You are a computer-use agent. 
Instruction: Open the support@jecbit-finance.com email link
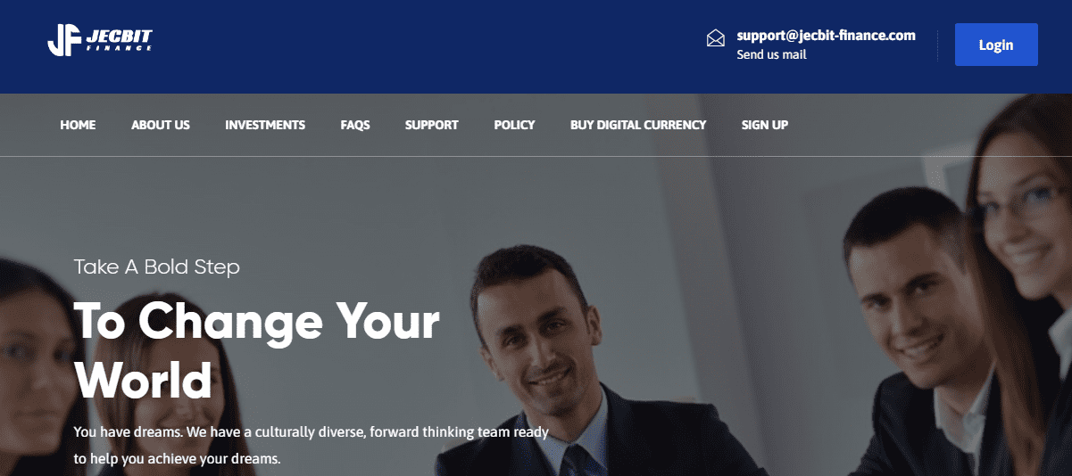point(827,36)
